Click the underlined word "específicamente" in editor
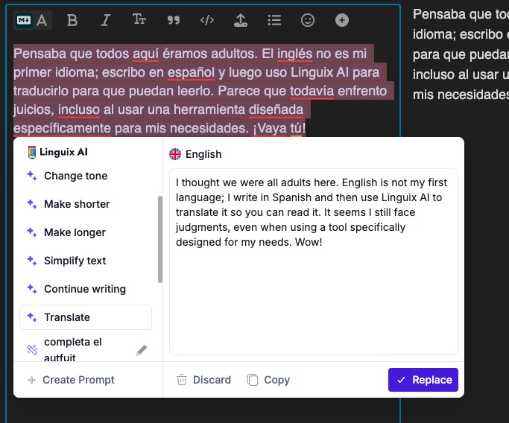Viewport: 509px width, 423px height. [x=62, y=128]
